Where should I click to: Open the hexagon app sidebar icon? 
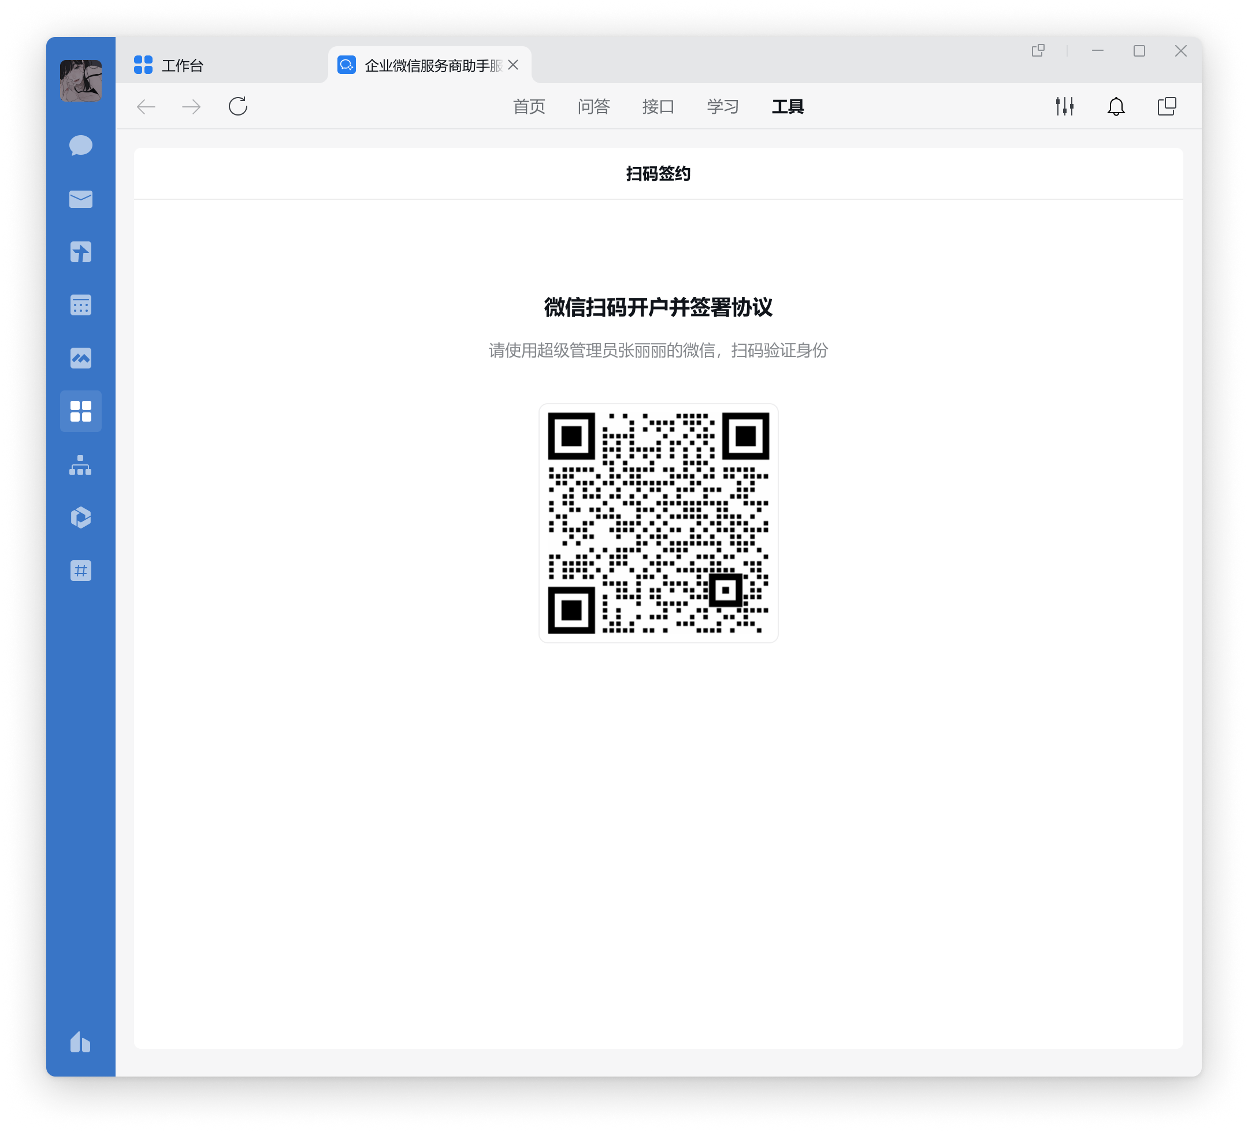coord(80,517)
